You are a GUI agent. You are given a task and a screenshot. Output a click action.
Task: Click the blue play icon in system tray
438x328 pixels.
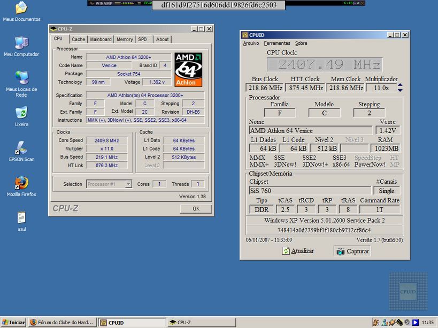click(416, 323)
